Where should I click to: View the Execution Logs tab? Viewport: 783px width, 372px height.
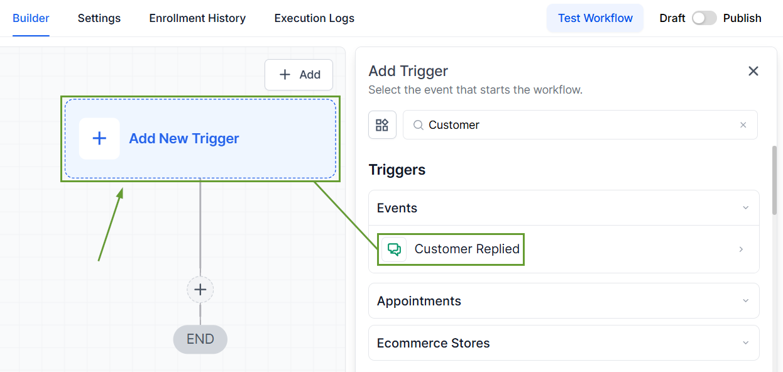(314, 18)
